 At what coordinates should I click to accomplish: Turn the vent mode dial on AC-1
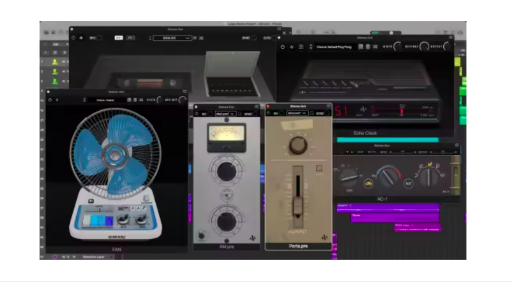tap(429, 177)
